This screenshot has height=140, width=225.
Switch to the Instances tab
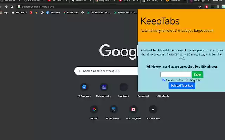coord(175,1)
